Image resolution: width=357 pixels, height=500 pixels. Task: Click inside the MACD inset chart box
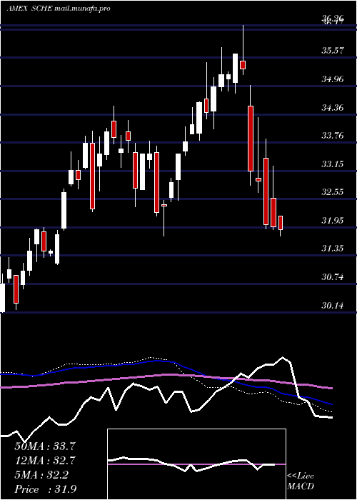pos(196,464)
